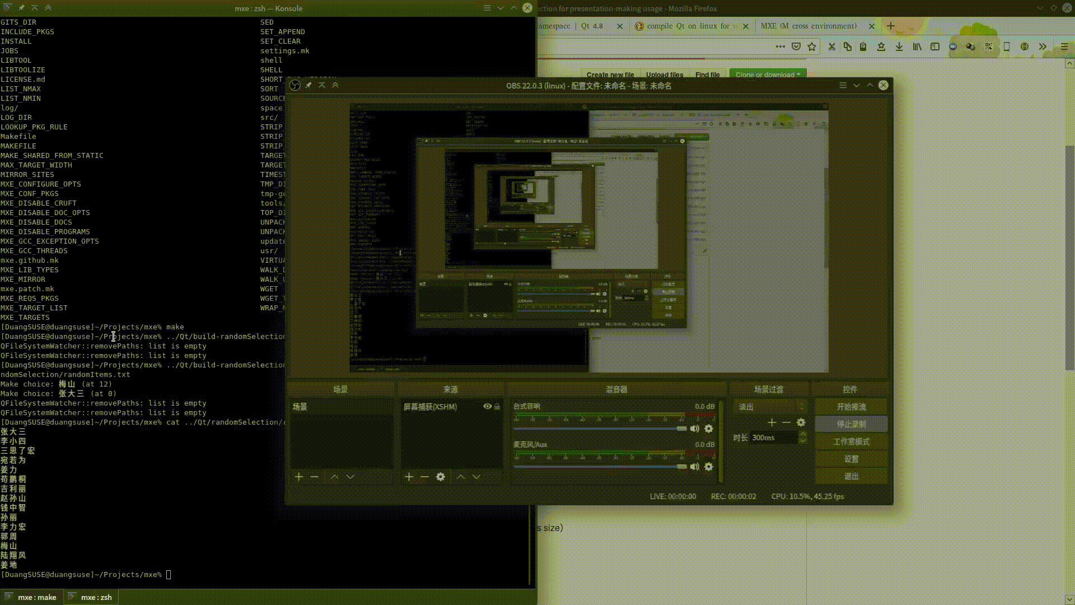Add a new source in OBS

pyautogui.click(x=409, y=477)
